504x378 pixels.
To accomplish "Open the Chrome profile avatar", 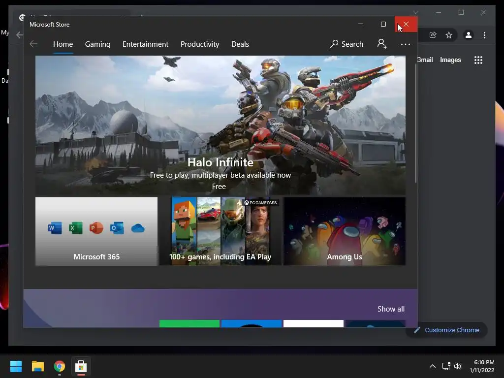I will coord(469,35).
